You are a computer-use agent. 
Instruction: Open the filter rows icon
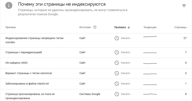point(184,6)
